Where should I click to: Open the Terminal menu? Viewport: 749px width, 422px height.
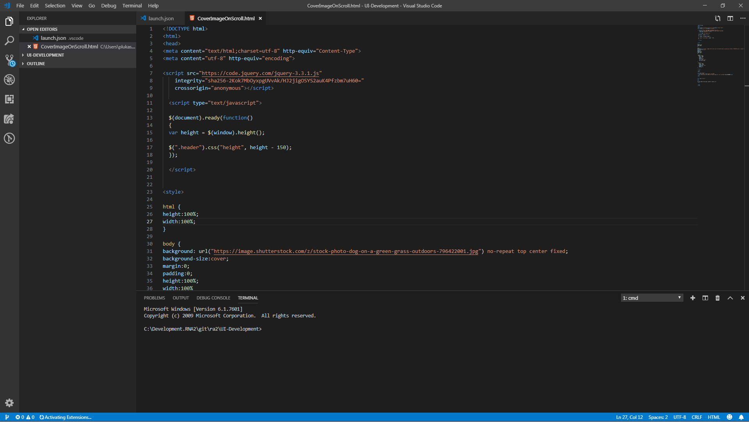pyautogui.click(x=132, y=5)
